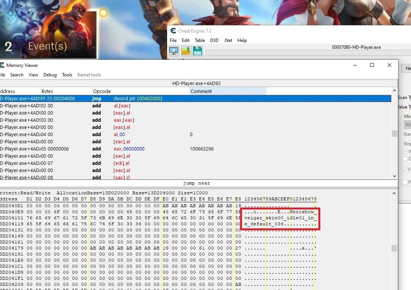
Task: Open the D3D menu in Cheat Engine
Action: 214,40
